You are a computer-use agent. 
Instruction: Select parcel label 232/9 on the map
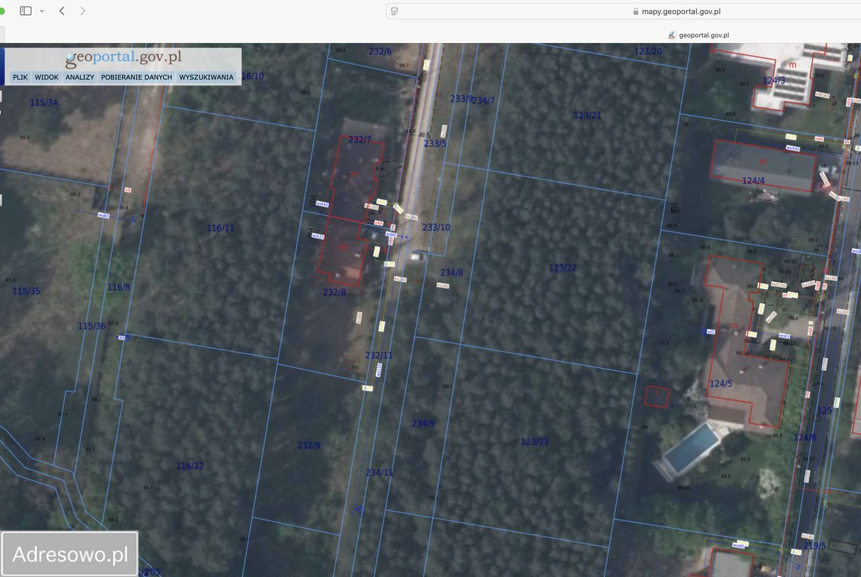click(x=309, y=445)
